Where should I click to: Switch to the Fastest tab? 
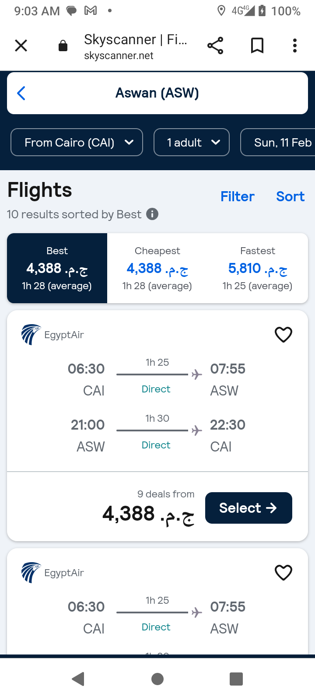tap(257, 268)
